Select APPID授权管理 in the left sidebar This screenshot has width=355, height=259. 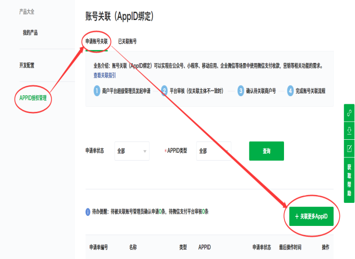coord(33,98)
